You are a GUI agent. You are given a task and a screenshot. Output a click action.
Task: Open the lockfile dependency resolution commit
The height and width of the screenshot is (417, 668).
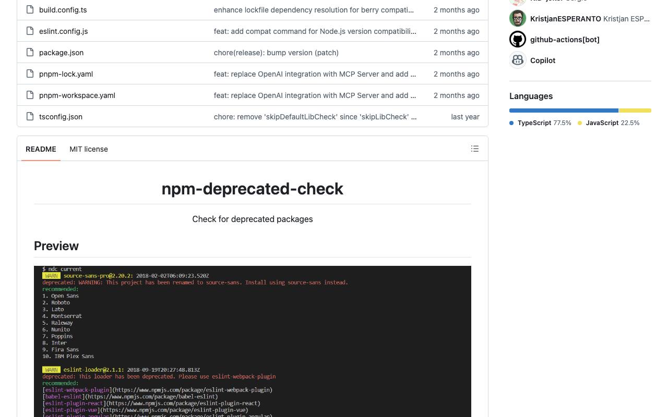pos(314,10)
